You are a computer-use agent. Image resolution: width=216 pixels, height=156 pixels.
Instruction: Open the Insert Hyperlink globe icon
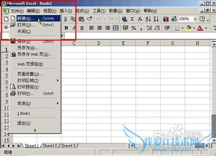tap(124, 19)
